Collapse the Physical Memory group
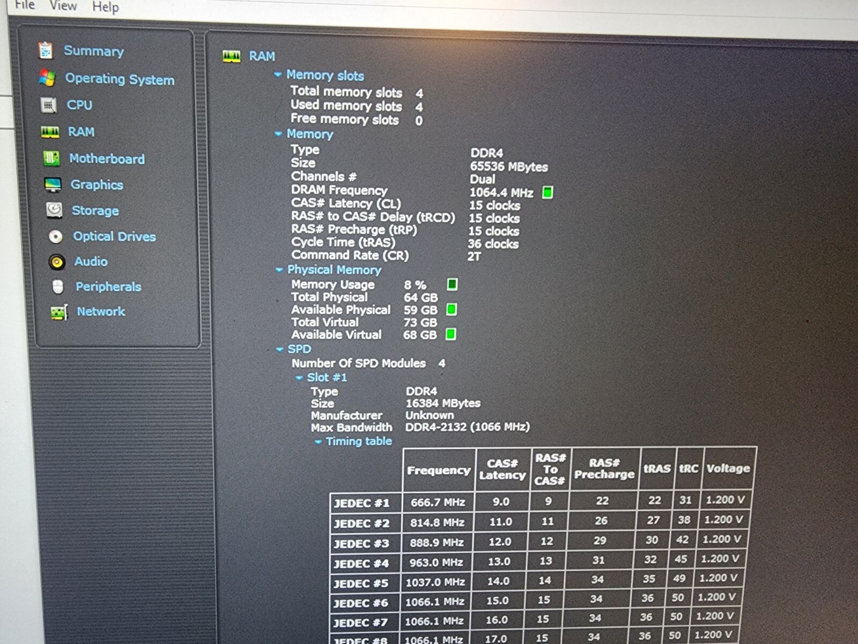858x644 pixels. (x=279, y=269)
